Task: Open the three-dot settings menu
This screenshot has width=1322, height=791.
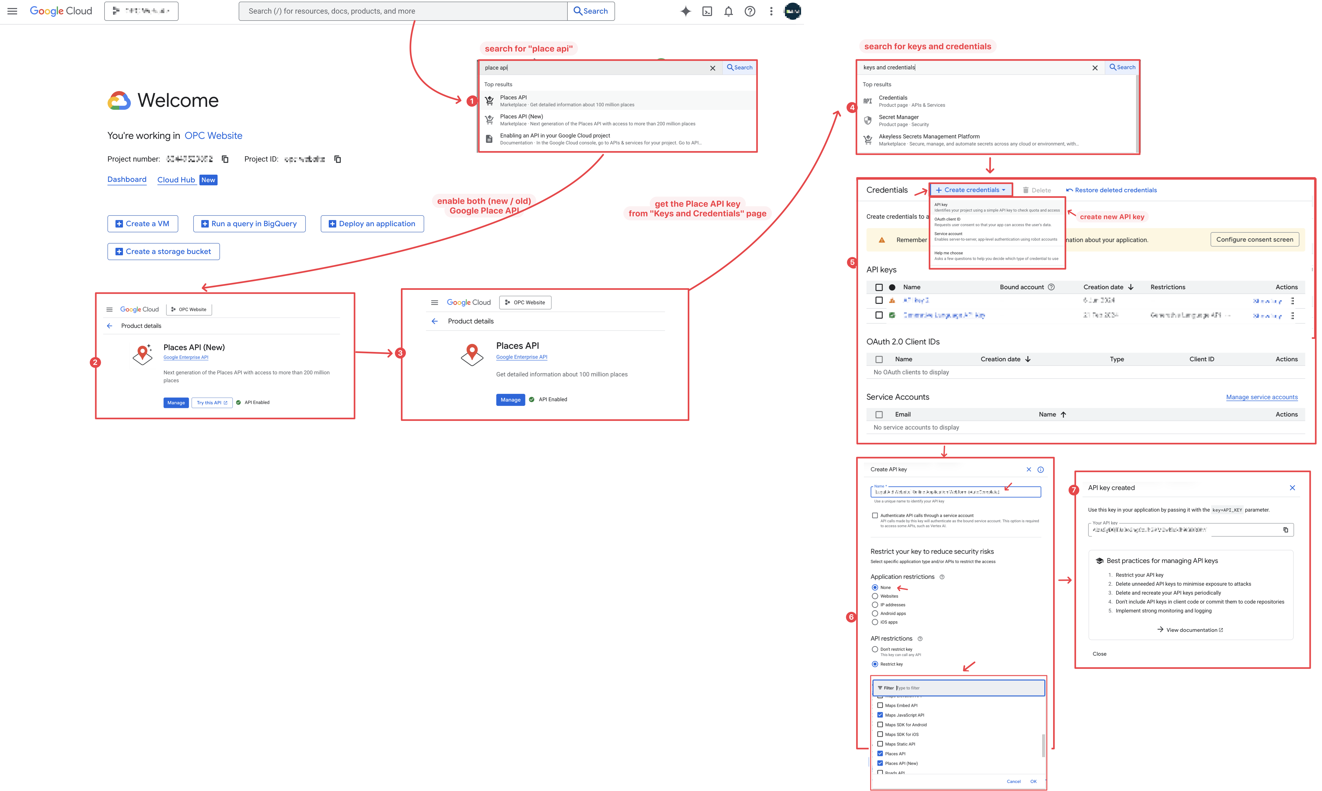Action: (771, 11)
